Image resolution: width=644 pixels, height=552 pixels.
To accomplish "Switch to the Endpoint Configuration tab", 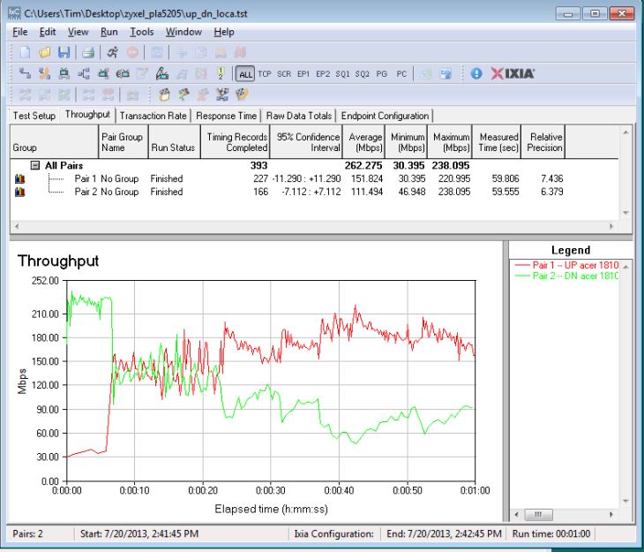I will [x=385, y=116].
